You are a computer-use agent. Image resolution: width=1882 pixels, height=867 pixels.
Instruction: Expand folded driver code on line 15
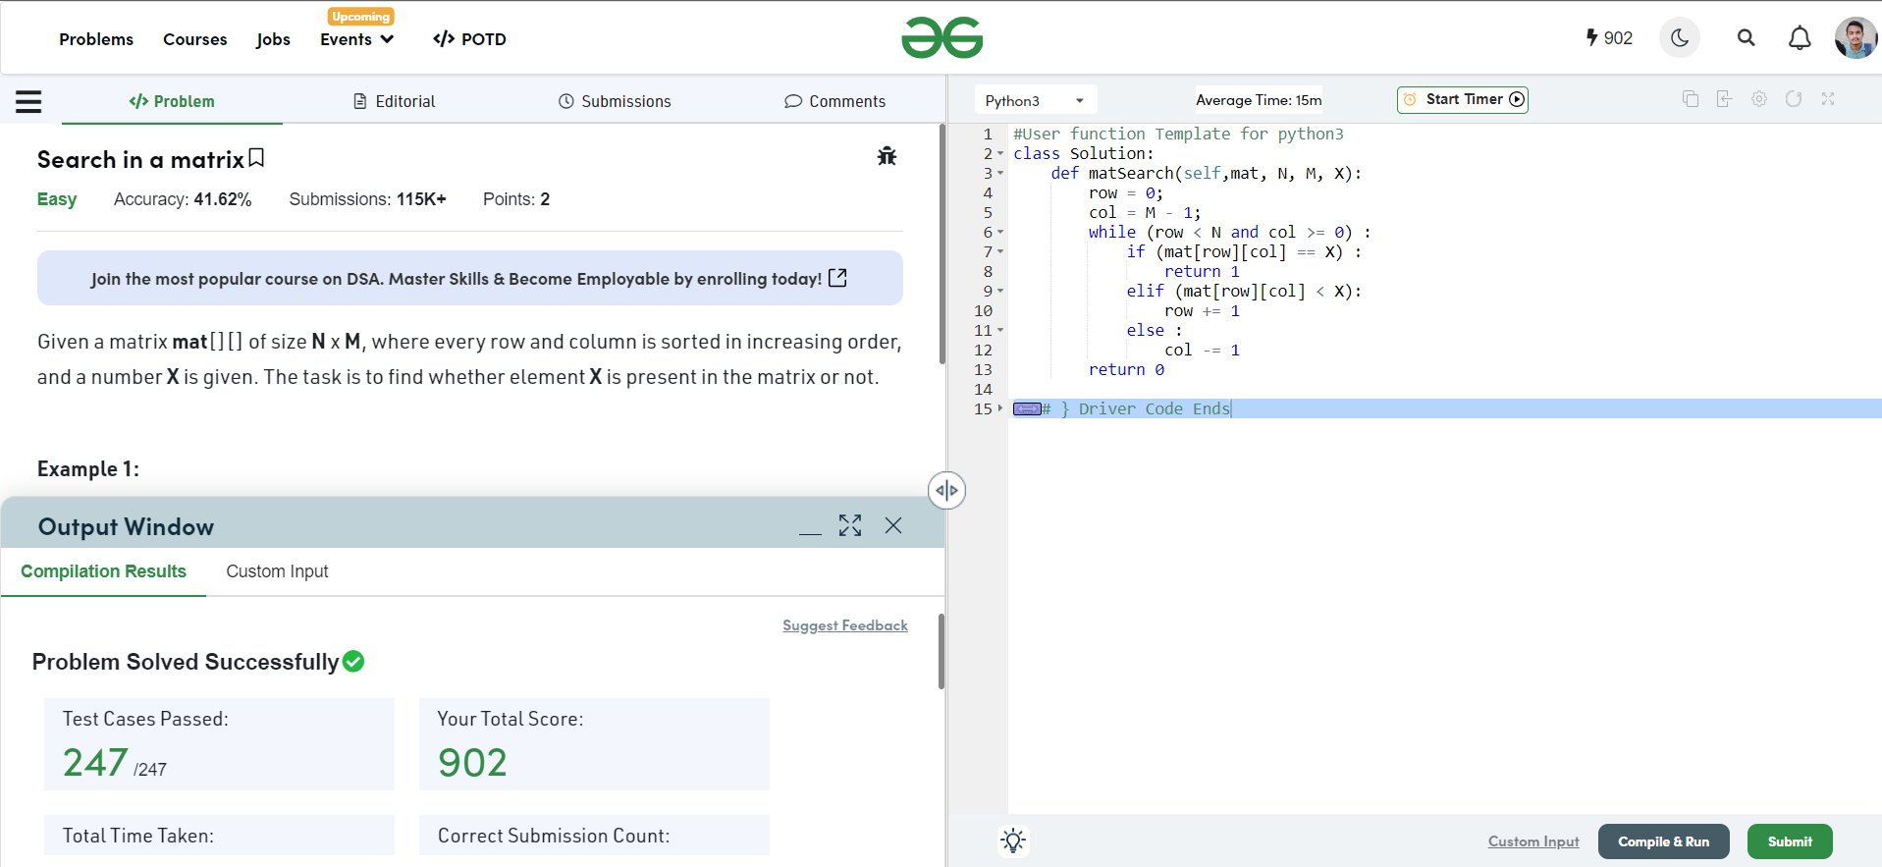pos(1000,408)
